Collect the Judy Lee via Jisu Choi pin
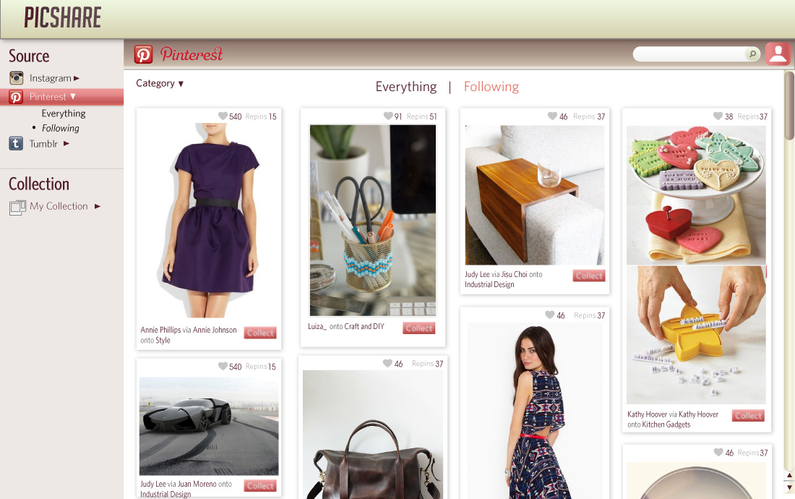 [x=589, y=276]
